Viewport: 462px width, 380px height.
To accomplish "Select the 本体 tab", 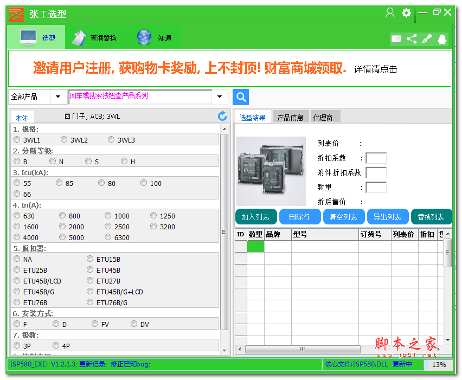I will tap(22, 118).
